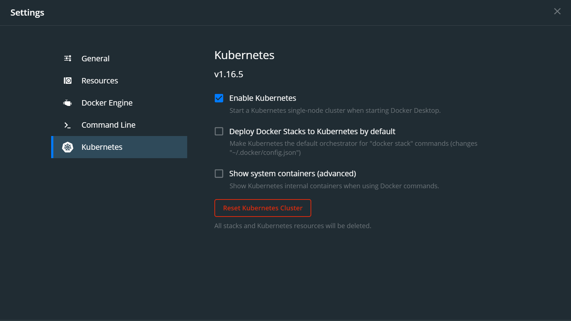The width and height of the screenshot is (571, 321).
Task: Click 'Start a Kubernetes single-node cluster' description
Action: pyautogui.click(x=335, y=110)
